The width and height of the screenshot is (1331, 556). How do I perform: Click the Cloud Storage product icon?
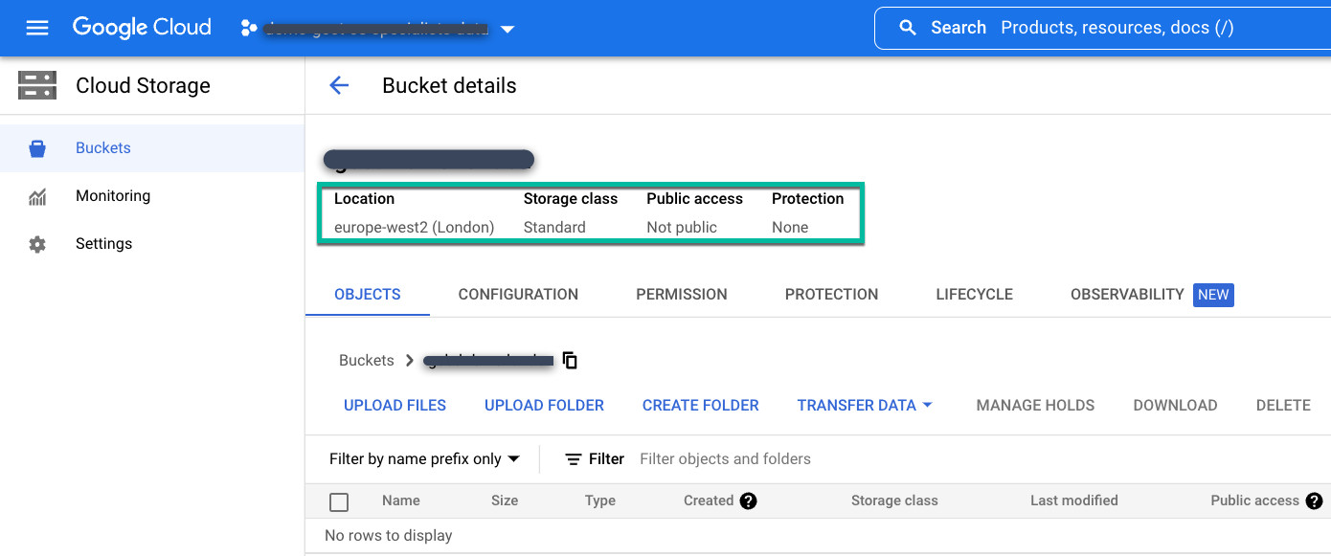[x=36, y=85]
